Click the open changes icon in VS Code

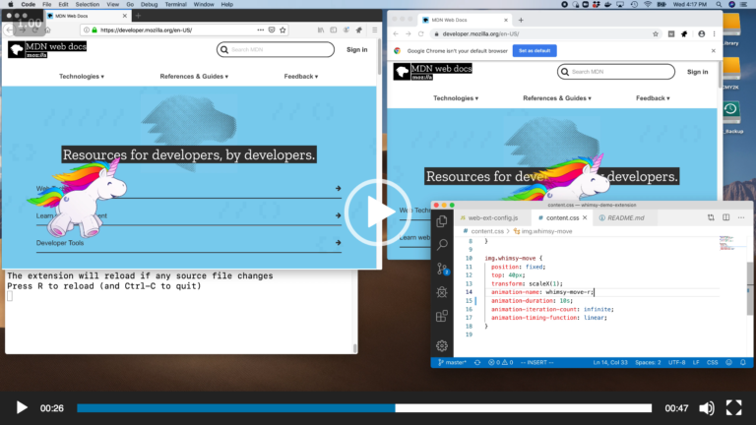pos(711,217)
